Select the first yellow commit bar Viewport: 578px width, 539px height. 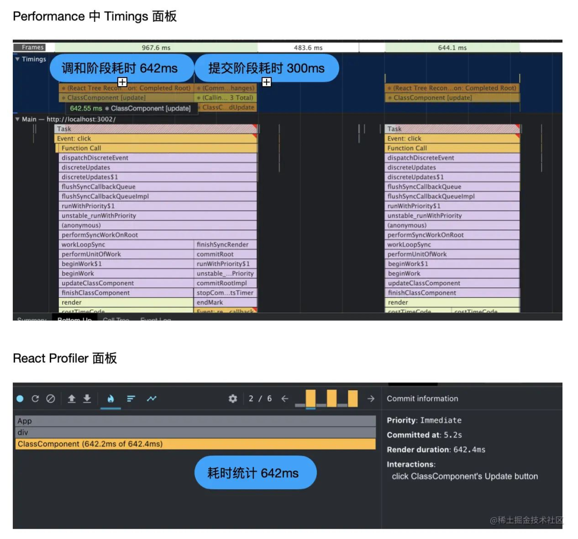click(x=310, y=398)
